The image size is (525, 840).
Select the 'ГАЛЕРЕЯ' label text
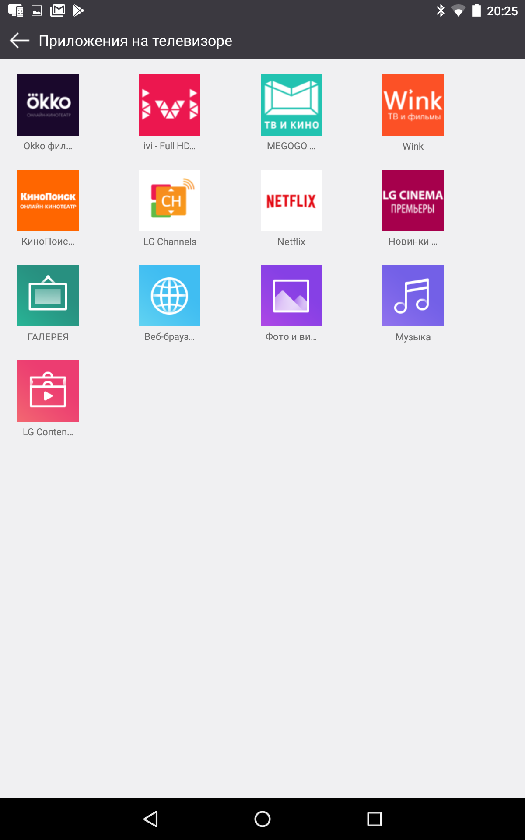pyautogui.click(x=48, y=337)
